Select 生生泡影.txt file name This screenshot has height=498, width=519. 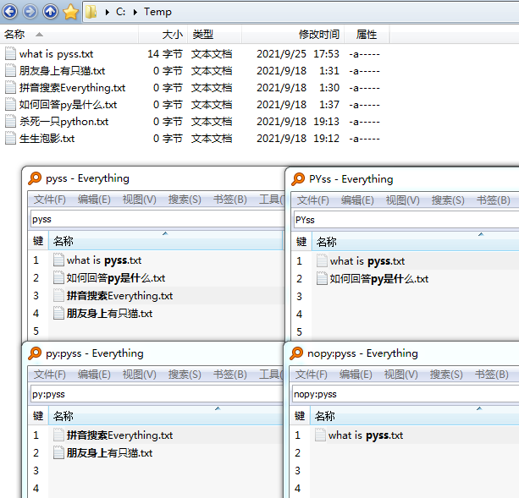pos(47,139)
